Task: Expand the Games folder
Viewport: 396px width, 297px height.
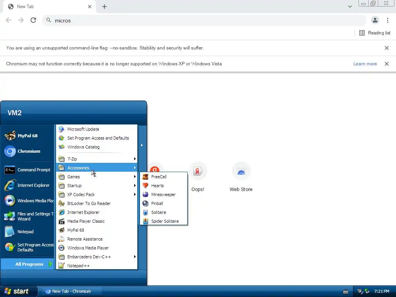Action: (x=97, y=177)
